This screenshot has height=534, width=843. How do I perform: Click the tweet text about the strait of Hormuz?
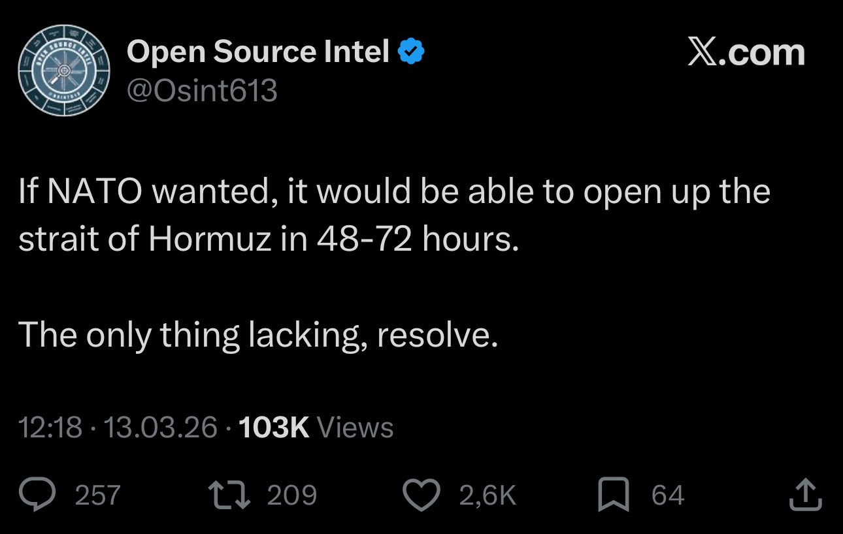pos(268,240)
